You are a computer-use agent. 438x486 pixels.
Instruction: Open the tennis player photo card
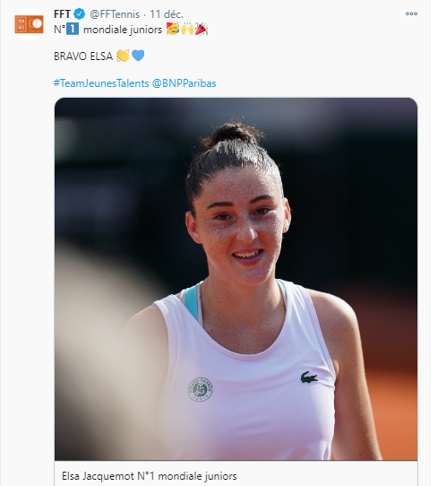pos(236,279)
